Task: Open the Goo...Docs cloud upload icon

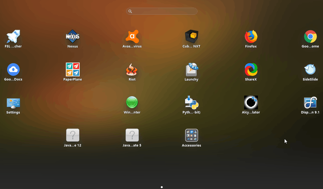Action: 13,69
